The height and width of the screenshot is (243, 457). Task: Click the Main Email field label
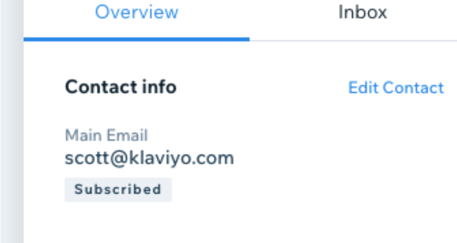coord(106,135)
